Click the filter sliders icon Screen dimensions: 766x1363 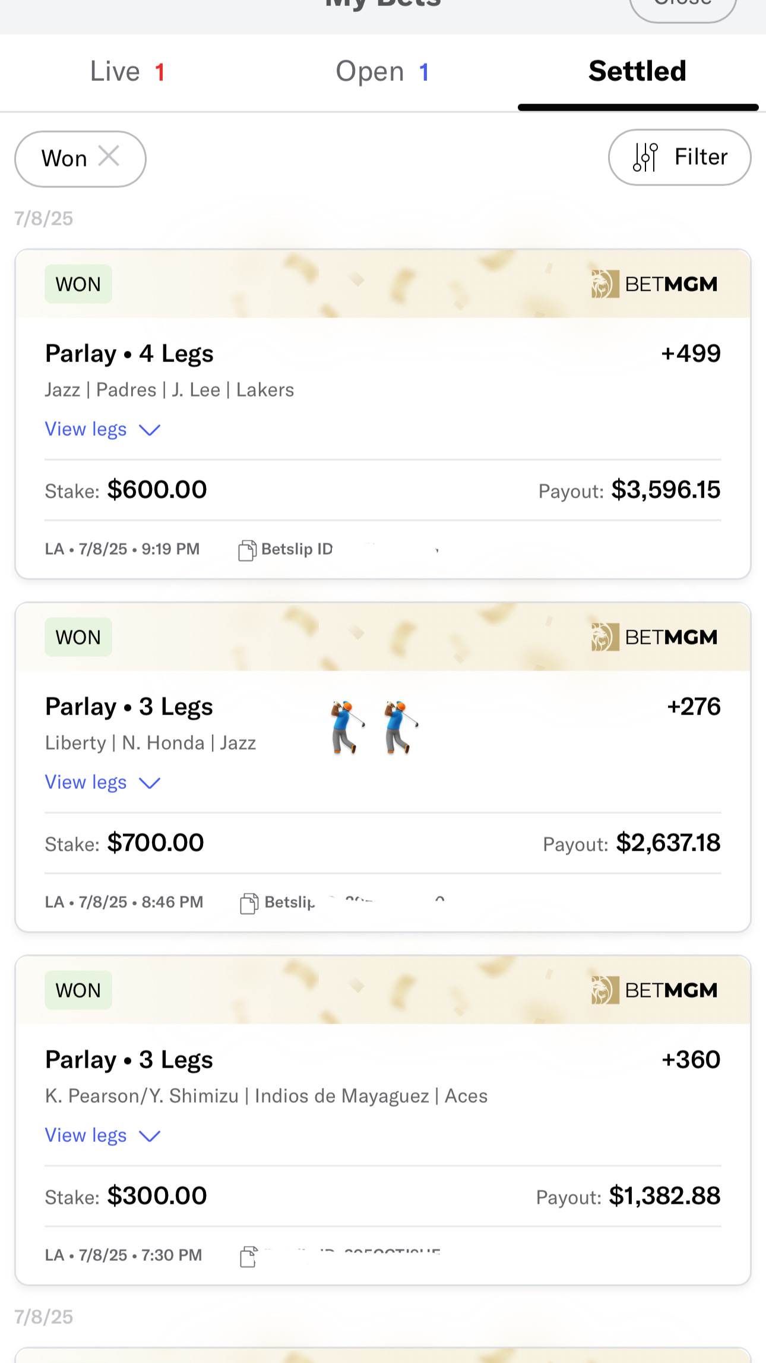click(645, 158)
